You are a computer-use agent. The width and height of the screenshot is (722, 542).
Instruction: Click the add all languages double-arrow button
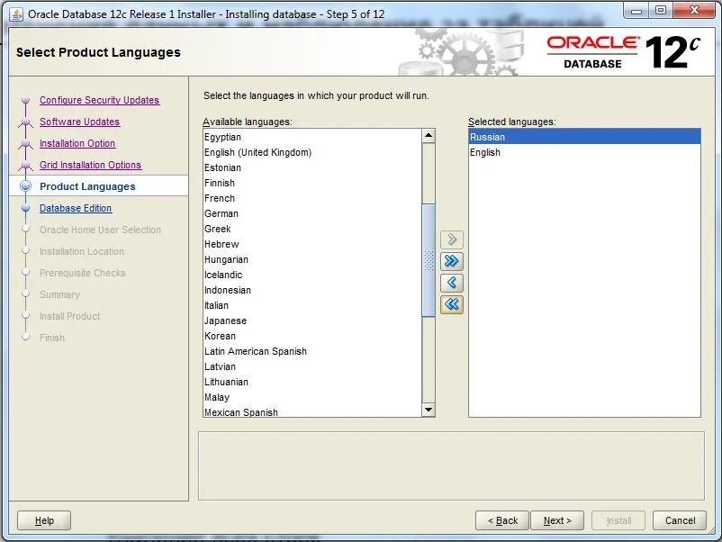pos(452,261)
